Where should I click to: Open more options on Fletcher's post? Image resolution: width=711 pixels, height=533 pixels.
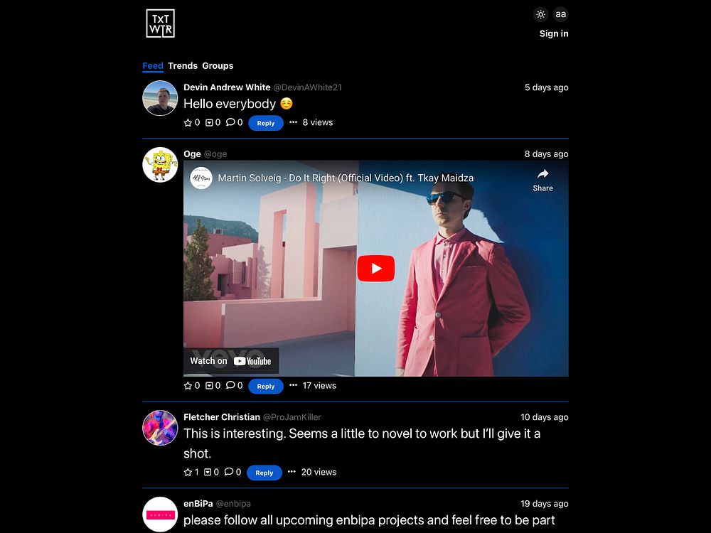coord(292,472)
